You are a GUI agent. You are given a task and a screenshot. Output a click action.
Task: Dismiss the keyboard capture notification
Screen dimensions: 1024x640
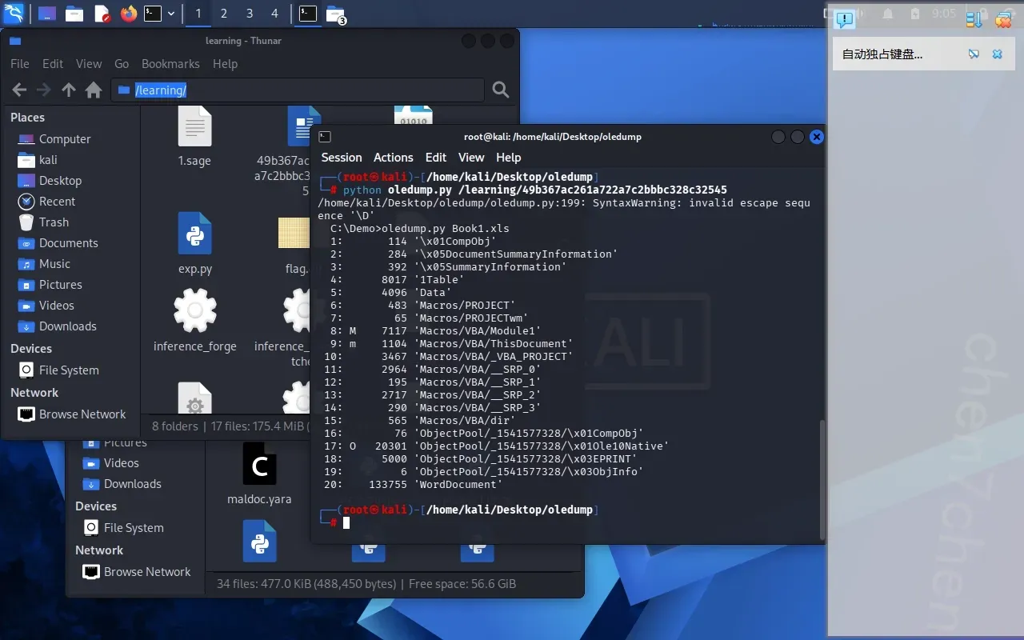[997, 54]
